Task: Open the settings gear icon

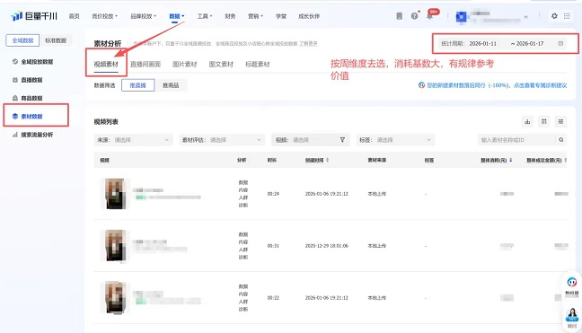Action: pyautogui.click(x=554, y=16)
